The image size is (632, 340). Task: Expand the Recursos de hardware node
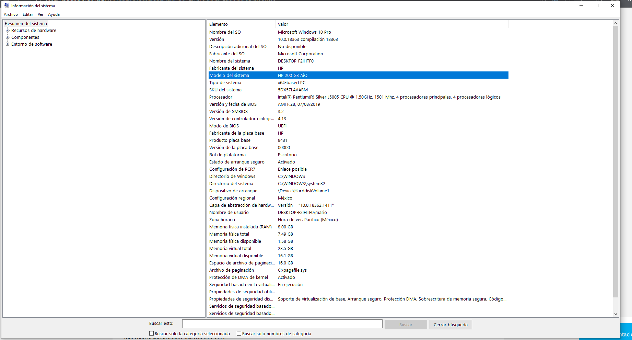(7, 30)
